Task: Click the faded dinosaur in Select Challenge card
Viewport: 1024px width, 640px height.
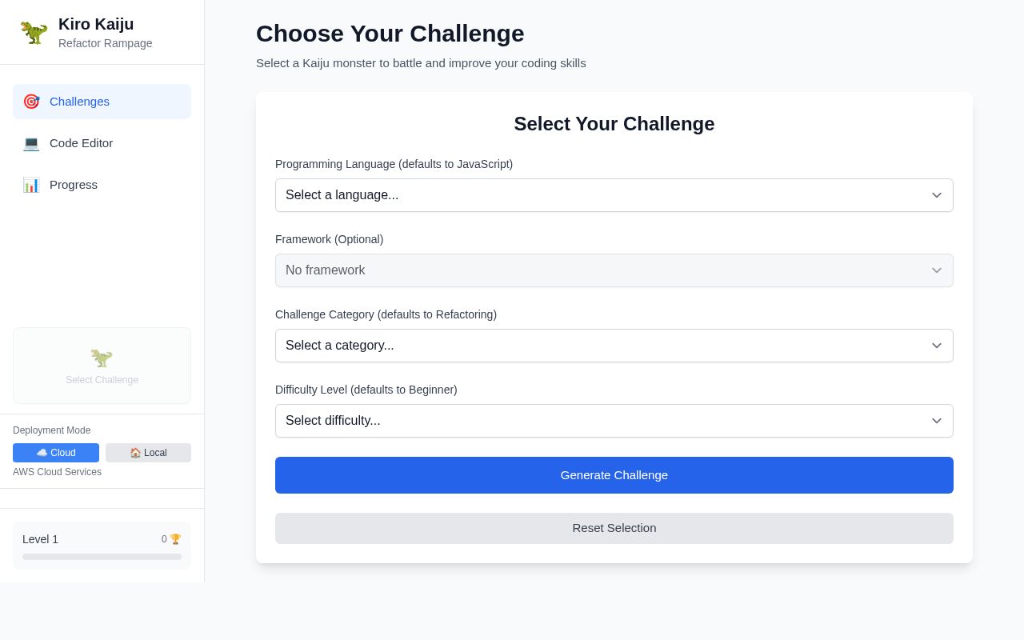Action: click(102, 358)
